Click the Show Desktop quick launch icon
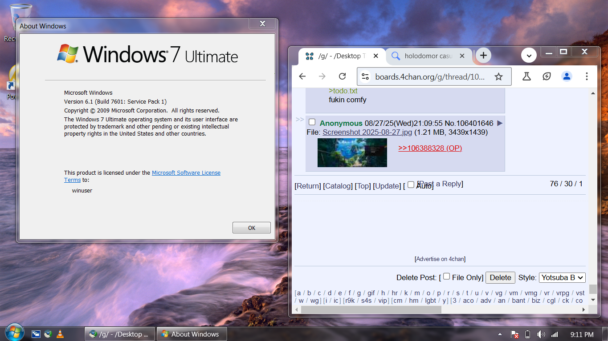Viewport: 608px width, 341px height. tap(36, 334)
